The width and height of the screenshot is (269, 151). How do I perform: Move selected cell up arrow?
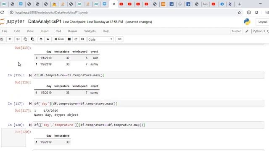pyautogui.click(x=41, y=39)
